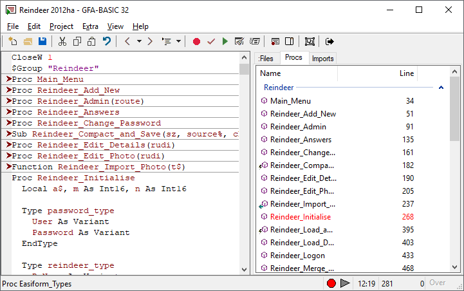Click the checkmark compile icon

pyautogui.click(x=210, y=41)
